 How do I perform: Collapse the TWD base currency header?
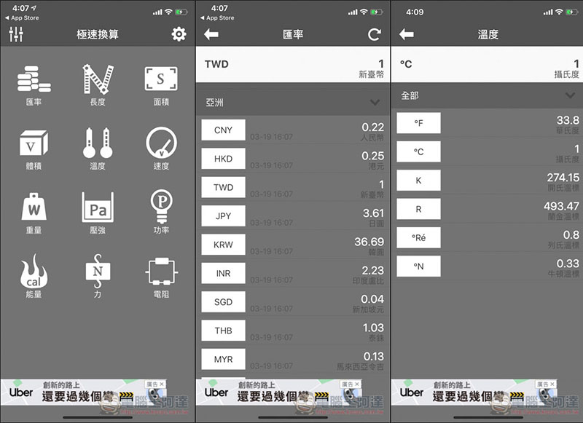(x=291, y=63)
